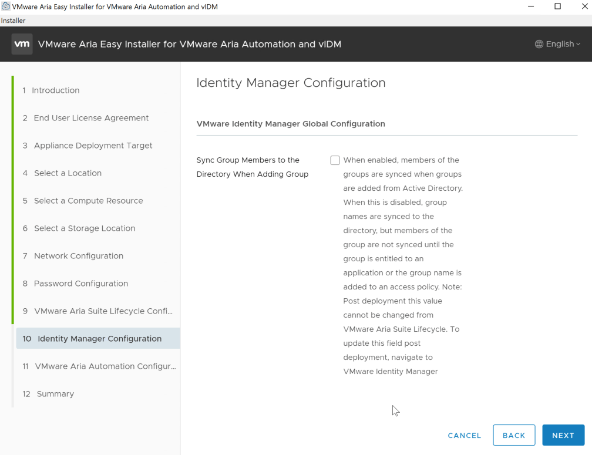Select the Compute Resource step
Viewport: 592px width, 455px height.
click(88, 201)
